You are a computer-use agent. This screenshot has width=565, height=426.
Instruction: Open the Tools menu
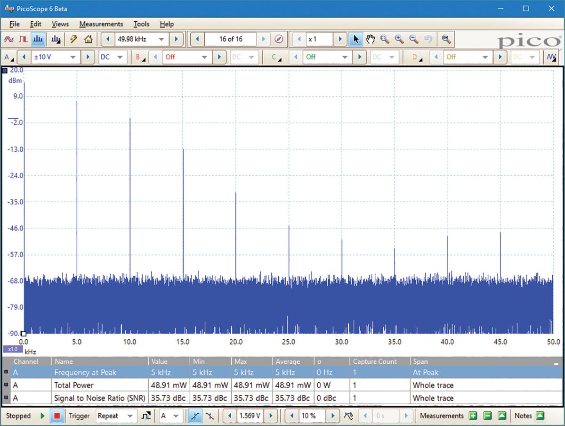141,24
